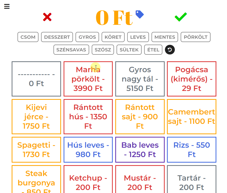This screenshot has width=227, height=193.
Task: Filter by PÖRKÖLT category
Action: 196,37
